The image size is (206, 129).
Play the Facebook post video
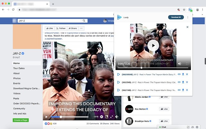pyautogui.click(x=46, y=117)
